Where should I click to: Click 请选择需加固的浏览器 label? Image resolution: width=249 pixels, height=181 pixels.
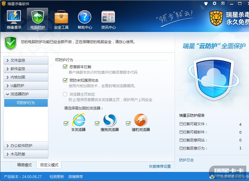[83, 108]
